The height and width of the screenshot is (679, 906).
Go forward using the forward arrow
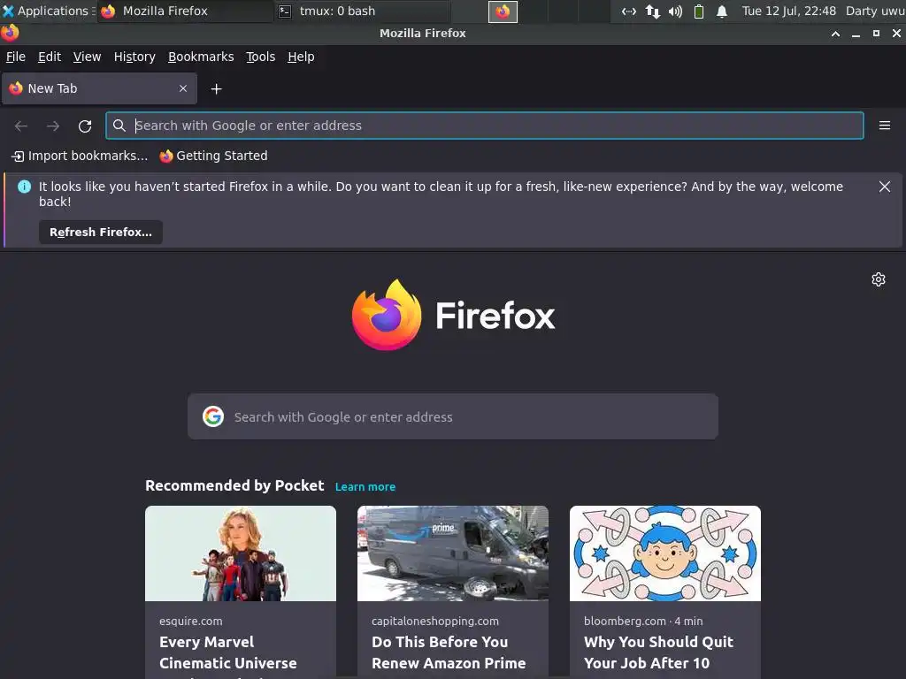tap(53, 126)
